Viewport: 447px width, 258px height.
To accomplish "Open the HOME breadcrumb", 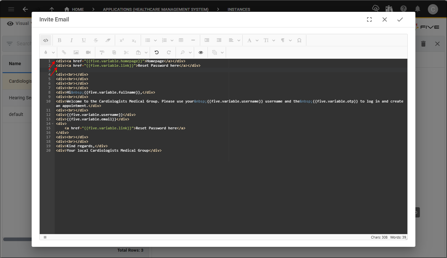I will point(74,9).
